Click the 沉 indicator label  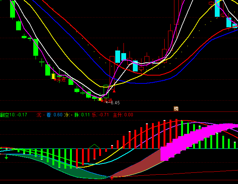pos(39,115)
